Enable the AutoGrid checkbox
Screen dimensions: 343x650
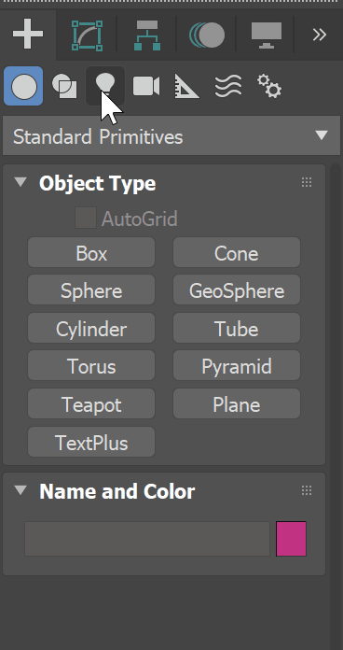pyautogui.click(x=86, y=218)
